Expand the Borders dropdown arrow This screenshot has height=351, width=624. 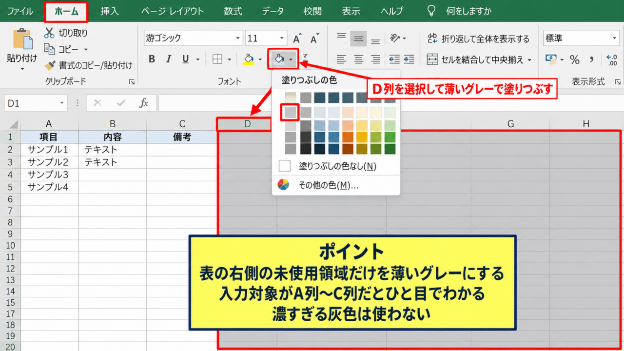[x=229, y=59]
